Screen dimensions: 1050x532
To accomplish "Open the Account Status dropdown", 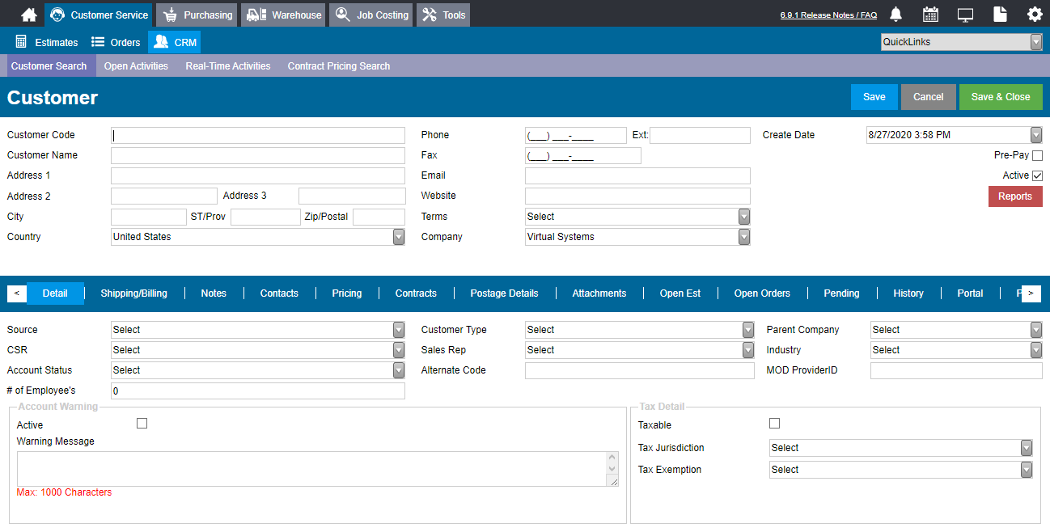I will 258,370.
